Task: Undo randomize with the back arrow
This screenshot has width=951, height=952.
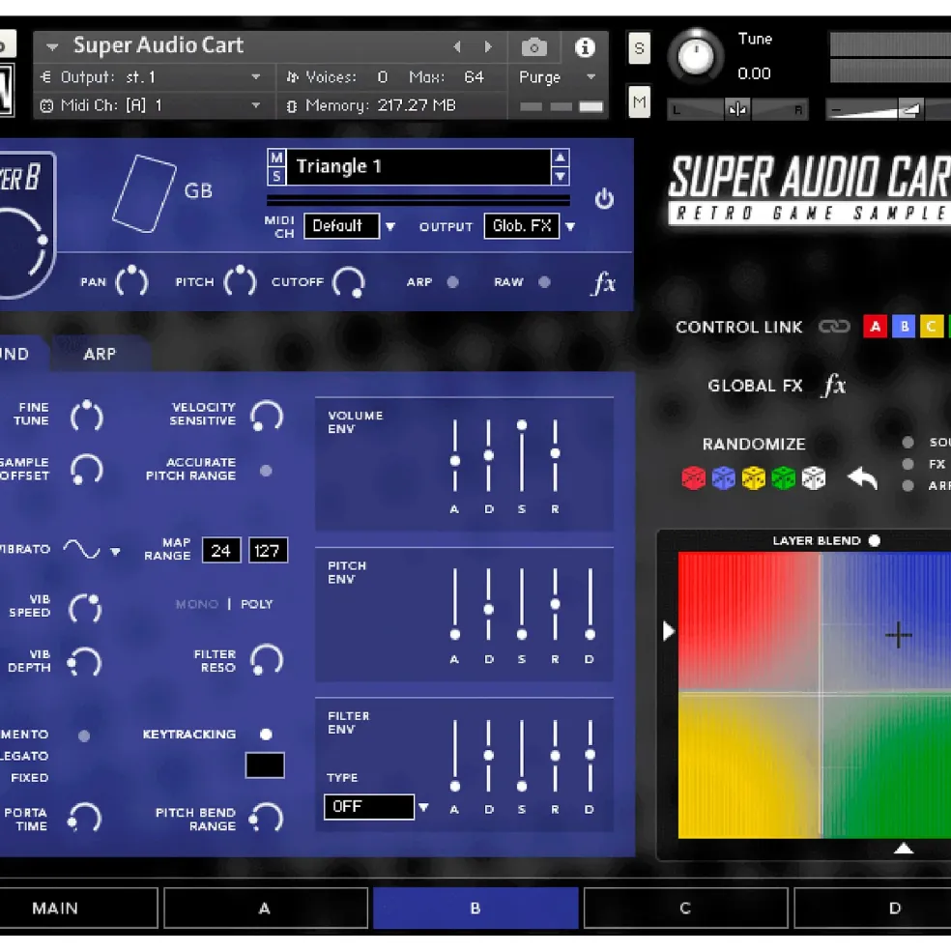Action: coord(862,477)
